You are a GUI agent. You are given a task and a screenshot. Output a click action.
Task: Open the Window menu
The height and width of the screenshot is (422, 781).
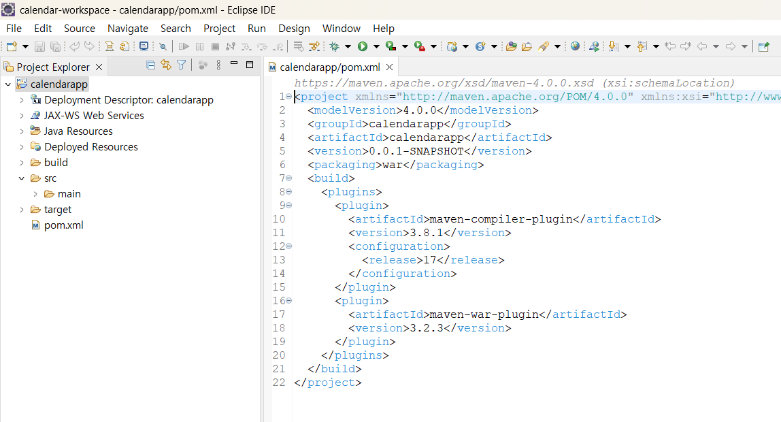(x=342, y=29)
